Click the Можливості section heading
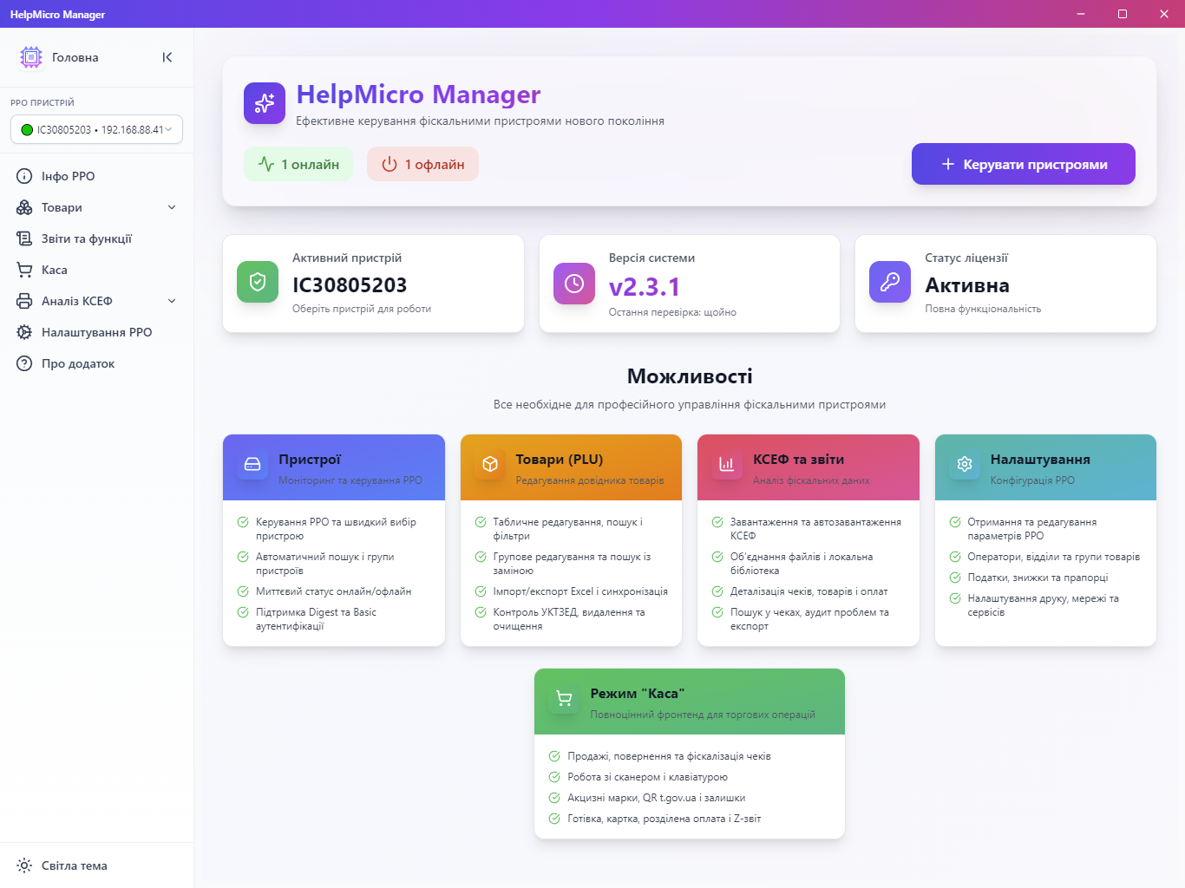1185x888 pixels. click(690, 376)
